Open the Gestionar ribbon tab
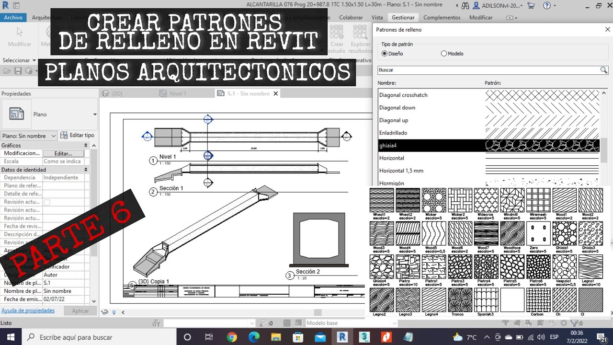Image resolution: width=613 pixels, height=345 pixels. pyautogui.click(x=403, y=17)
